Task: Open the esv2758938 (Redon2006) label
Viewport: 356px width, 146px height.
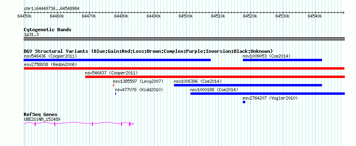Action: tap(50, 64)
